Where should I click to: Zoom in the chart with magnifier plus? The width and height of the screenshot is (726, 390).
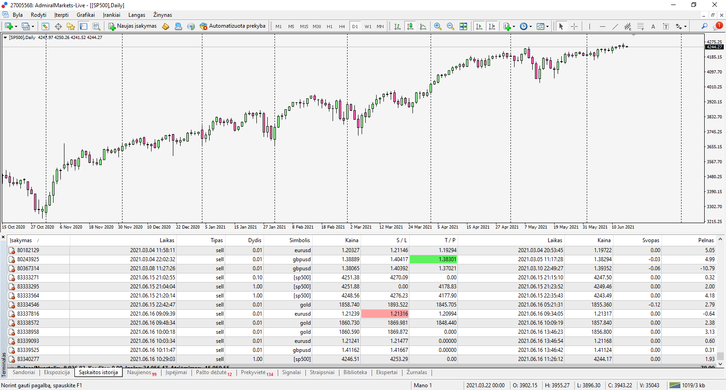tap(438, 26)
